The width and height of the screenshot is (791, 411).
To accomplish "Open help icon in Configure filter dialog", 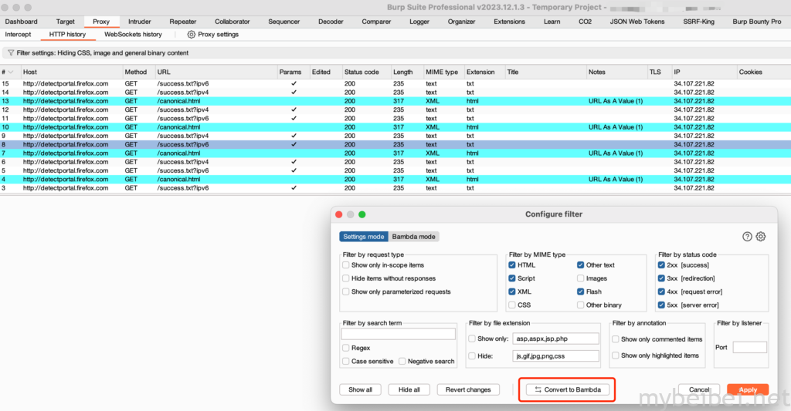I will [x=747, y=237].
